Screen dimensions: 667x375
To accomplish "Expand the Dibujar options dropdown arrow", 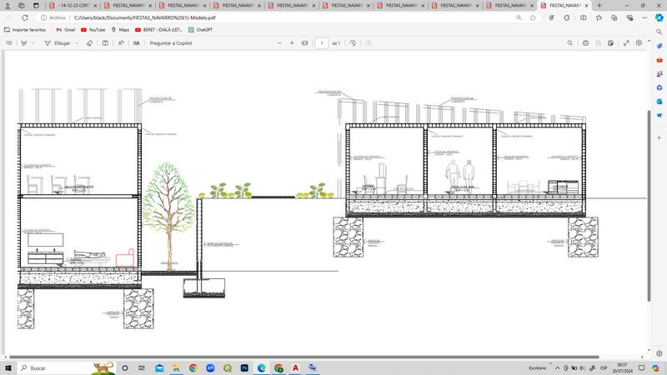I will point(77,43).
